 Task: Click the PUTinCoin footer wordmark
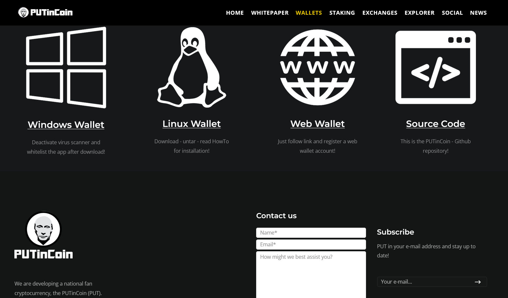(44, 254)
